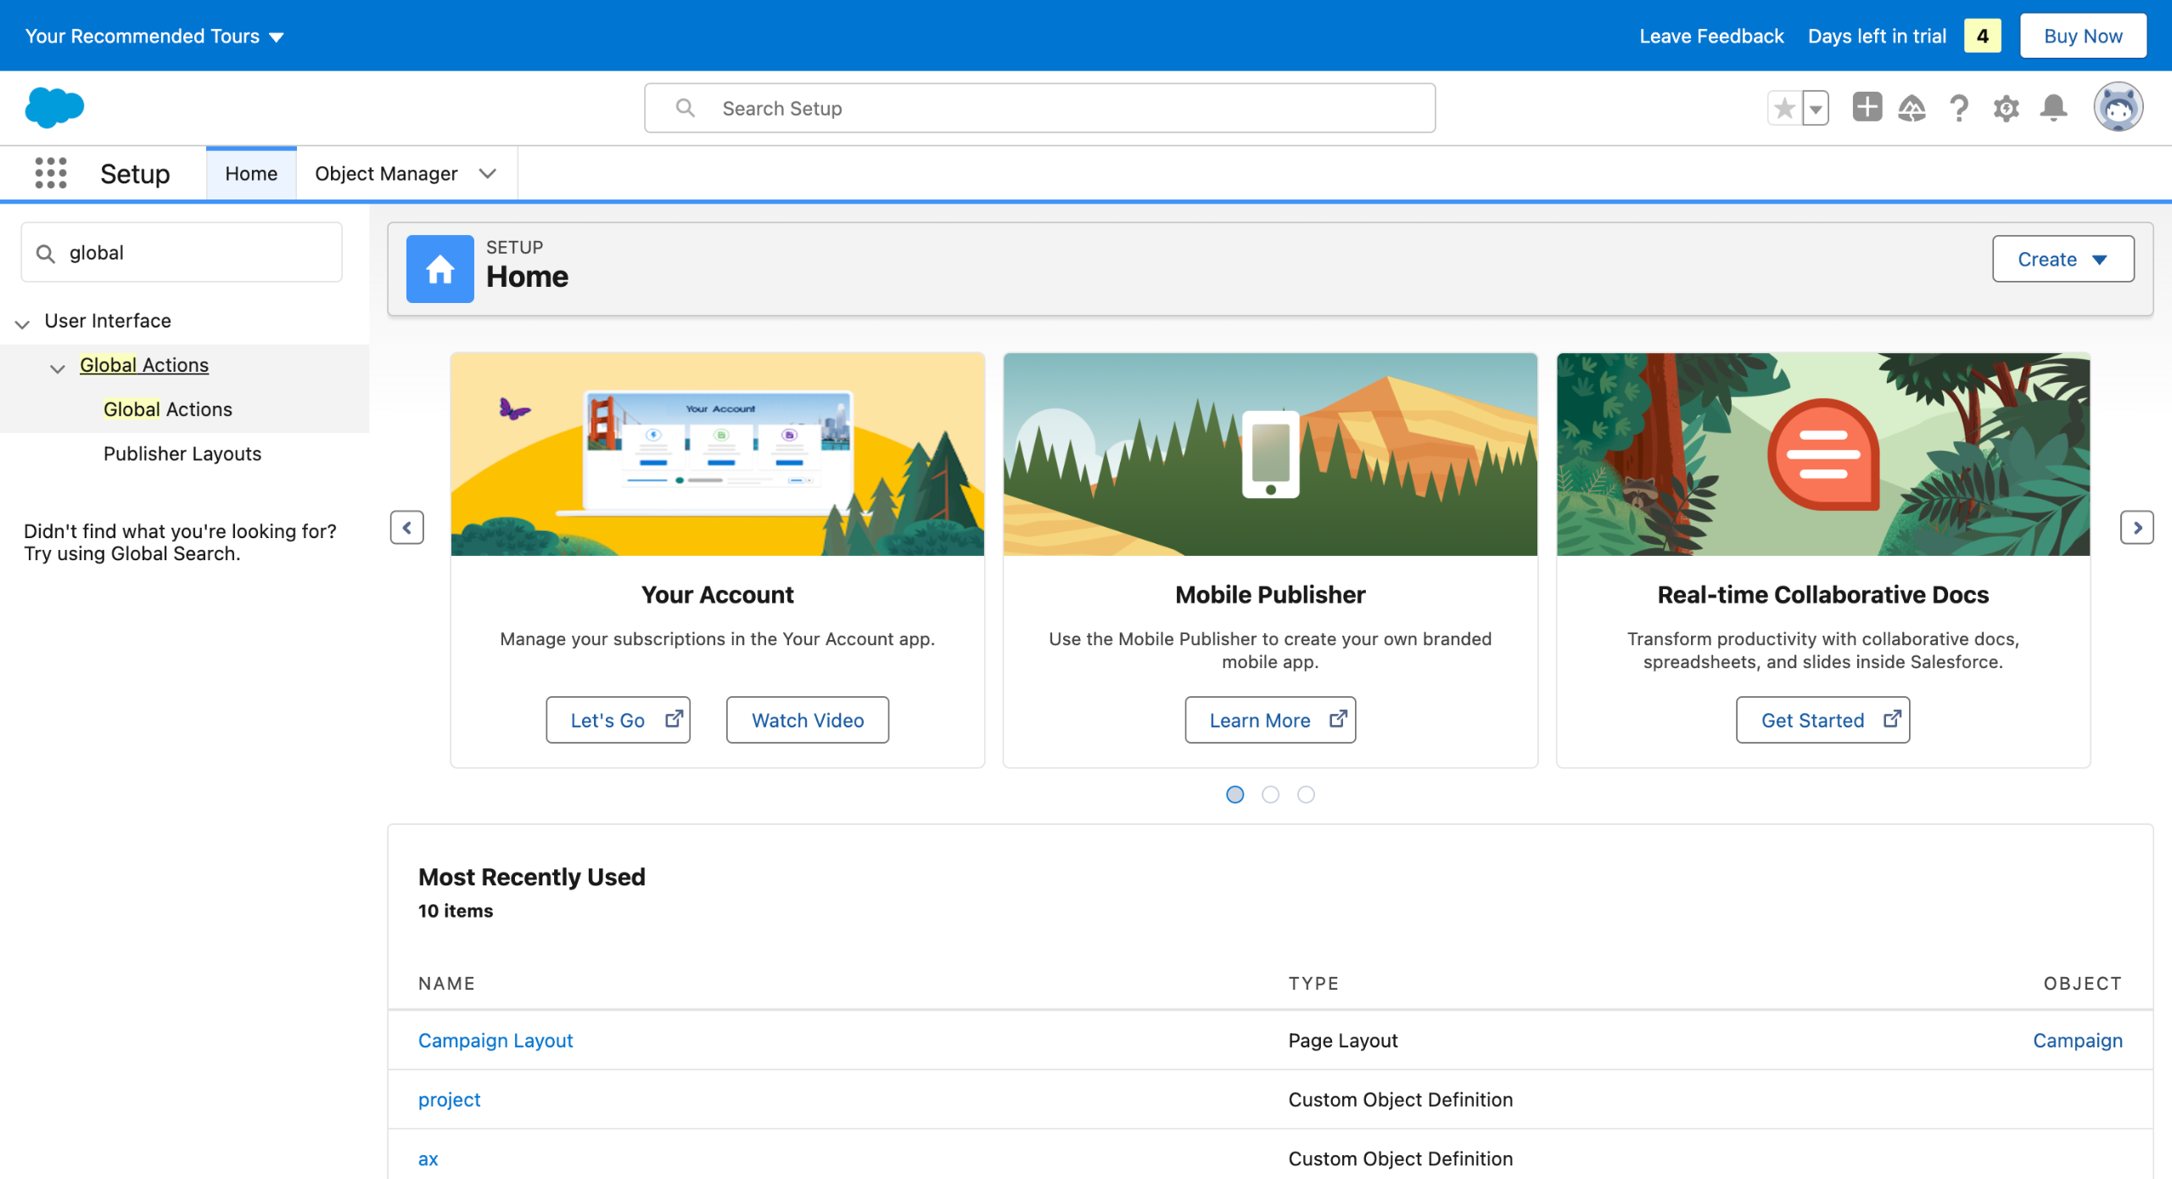Open the setup gear icon
Viewport: 2172px width, 1179px height.
[2007, 108]
